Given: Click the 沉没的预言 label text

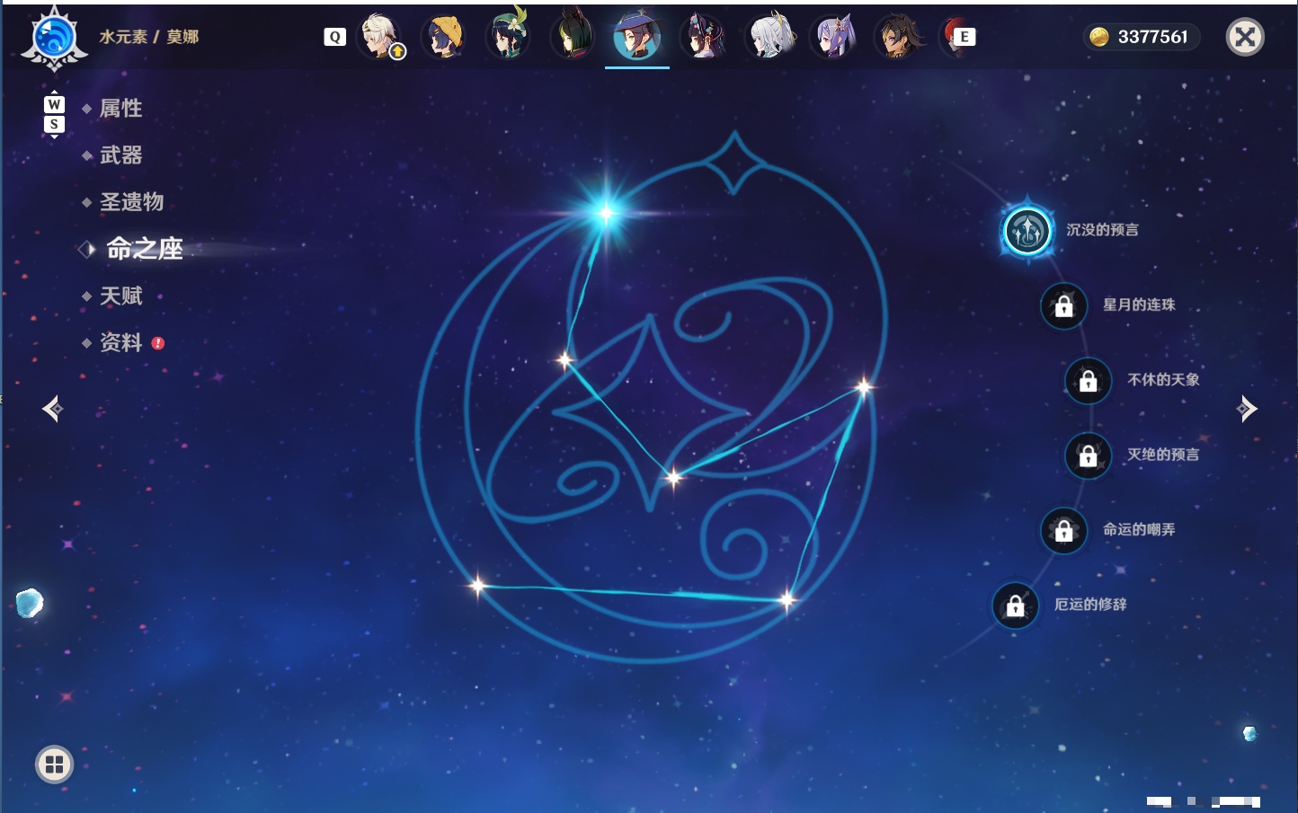Looking at the screenshot, I should pos(1102,230).
